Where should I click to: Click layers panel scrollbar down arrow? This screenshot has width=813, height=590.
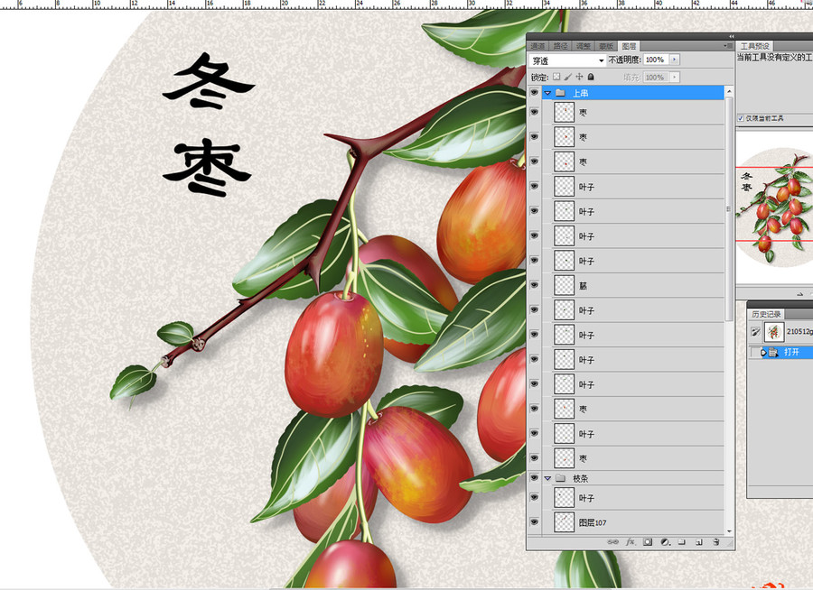coord(730,531)
